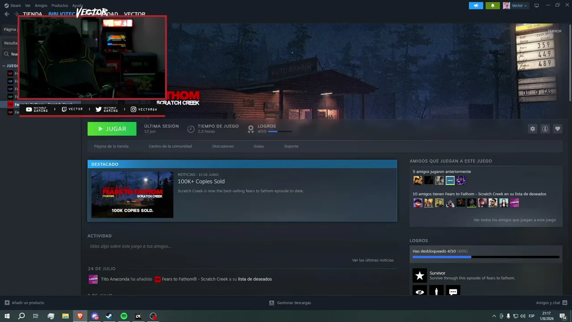Screen dimensions: 572x322
Task: Click the playtime clock icon
Action: click(191, 129)
